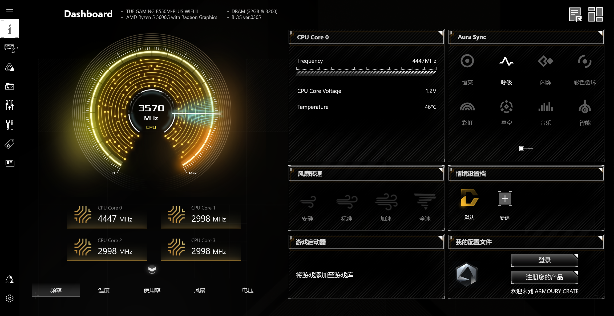Open the Game Library folder sidebar icon

click(x=10, y=86)
